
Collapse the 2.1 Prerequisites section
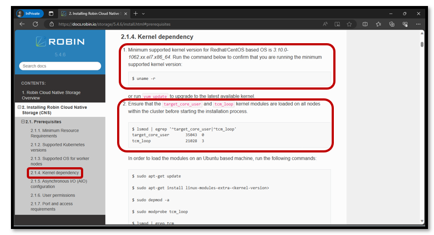(23, 122)
